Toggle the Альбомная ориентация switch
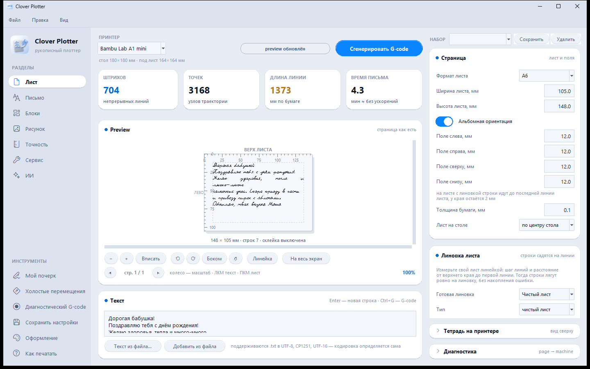Image resolution: width=590 pixels, height=369 pixels. [x=444, y=121]
